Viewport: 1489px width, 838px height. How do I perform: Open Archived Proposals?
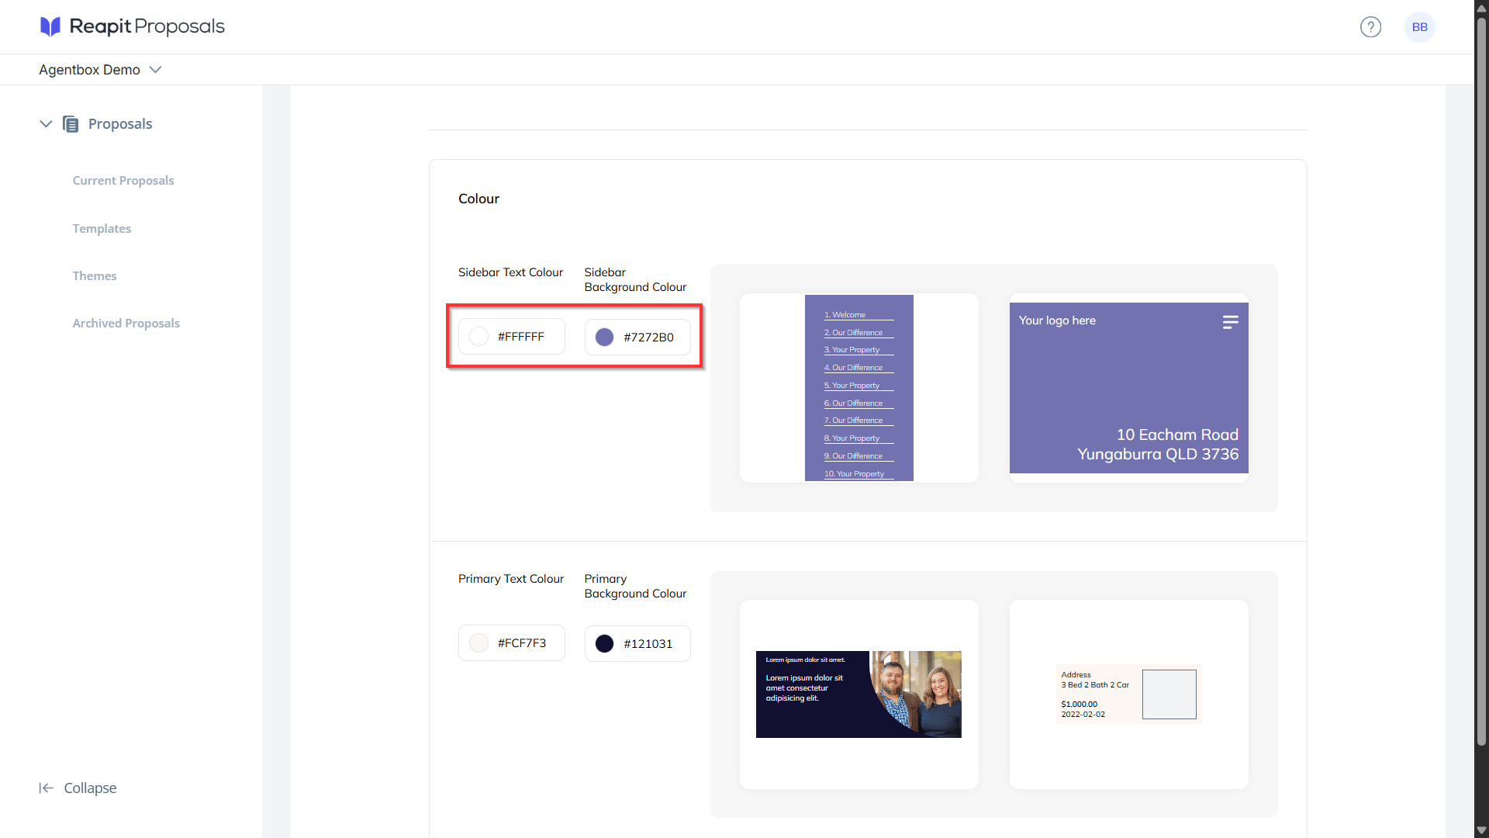126,324
